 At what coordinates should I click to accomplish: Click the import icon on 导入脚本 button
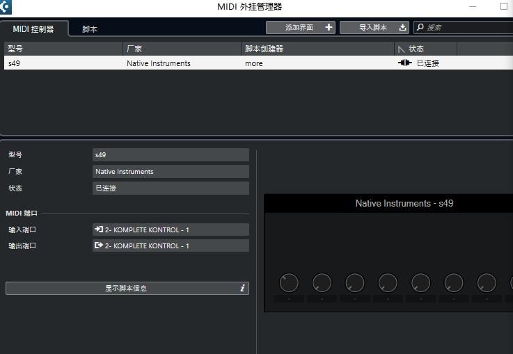click(402, 27)
